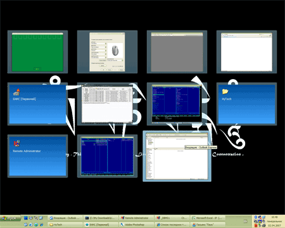Select the empty gray window thumbnail
This screenshot has height=228, width=285.
[177, 52]
